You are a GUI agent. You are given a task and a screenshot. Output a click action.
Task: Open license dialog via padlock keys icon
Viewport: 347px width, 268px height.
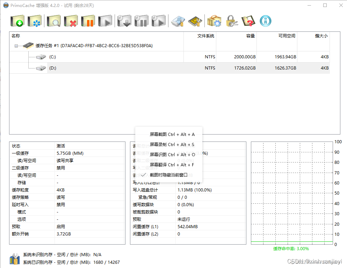pyautogui.click(x=231, y=21)
